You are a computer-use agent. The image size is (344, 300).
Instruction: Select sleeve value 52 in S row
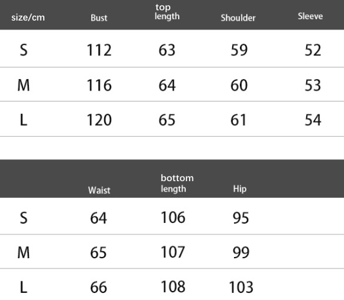(x=313, y=50)
